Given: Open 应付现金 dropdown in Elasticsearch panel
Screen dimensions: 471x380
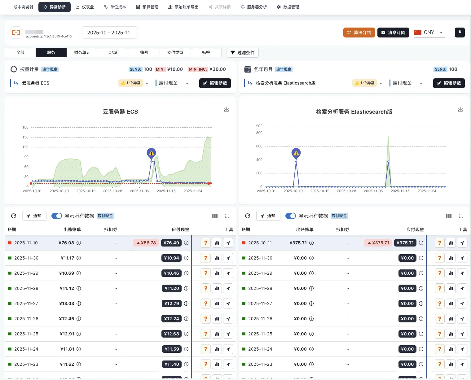Looking at the screenshot, I should pos(421,83).
